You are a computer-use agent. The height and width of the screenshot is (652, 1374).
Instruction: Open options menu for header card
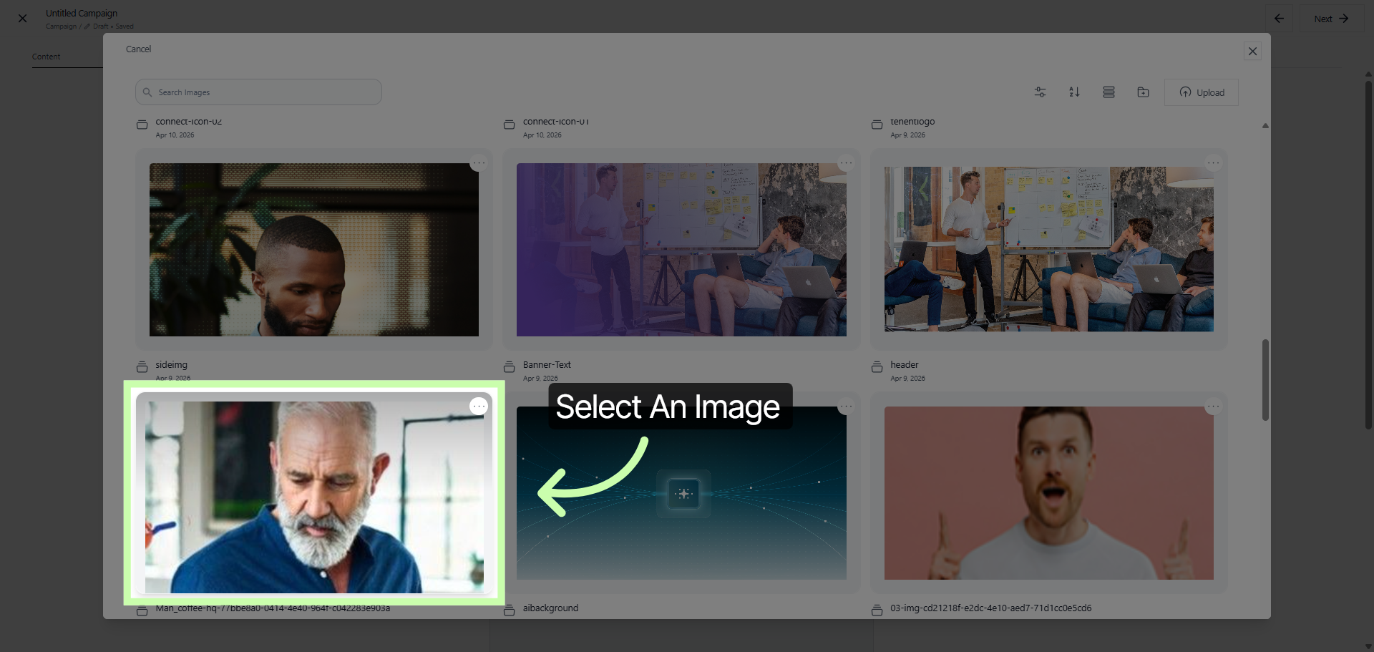coord(1213,163)
